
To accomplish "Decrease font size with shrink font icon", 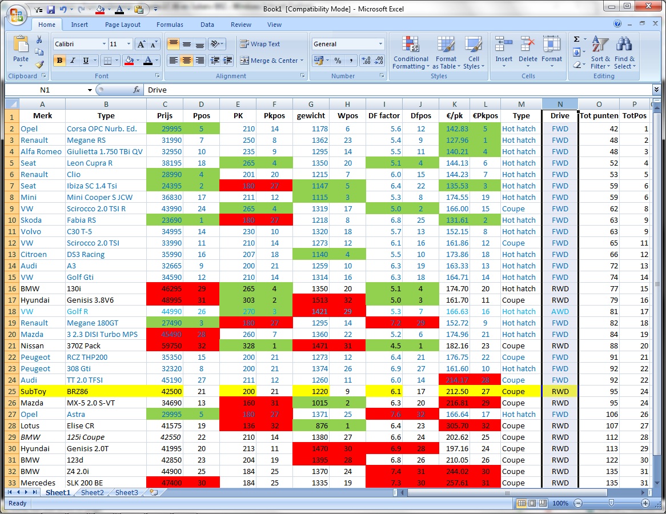I will tap(154, 44).
